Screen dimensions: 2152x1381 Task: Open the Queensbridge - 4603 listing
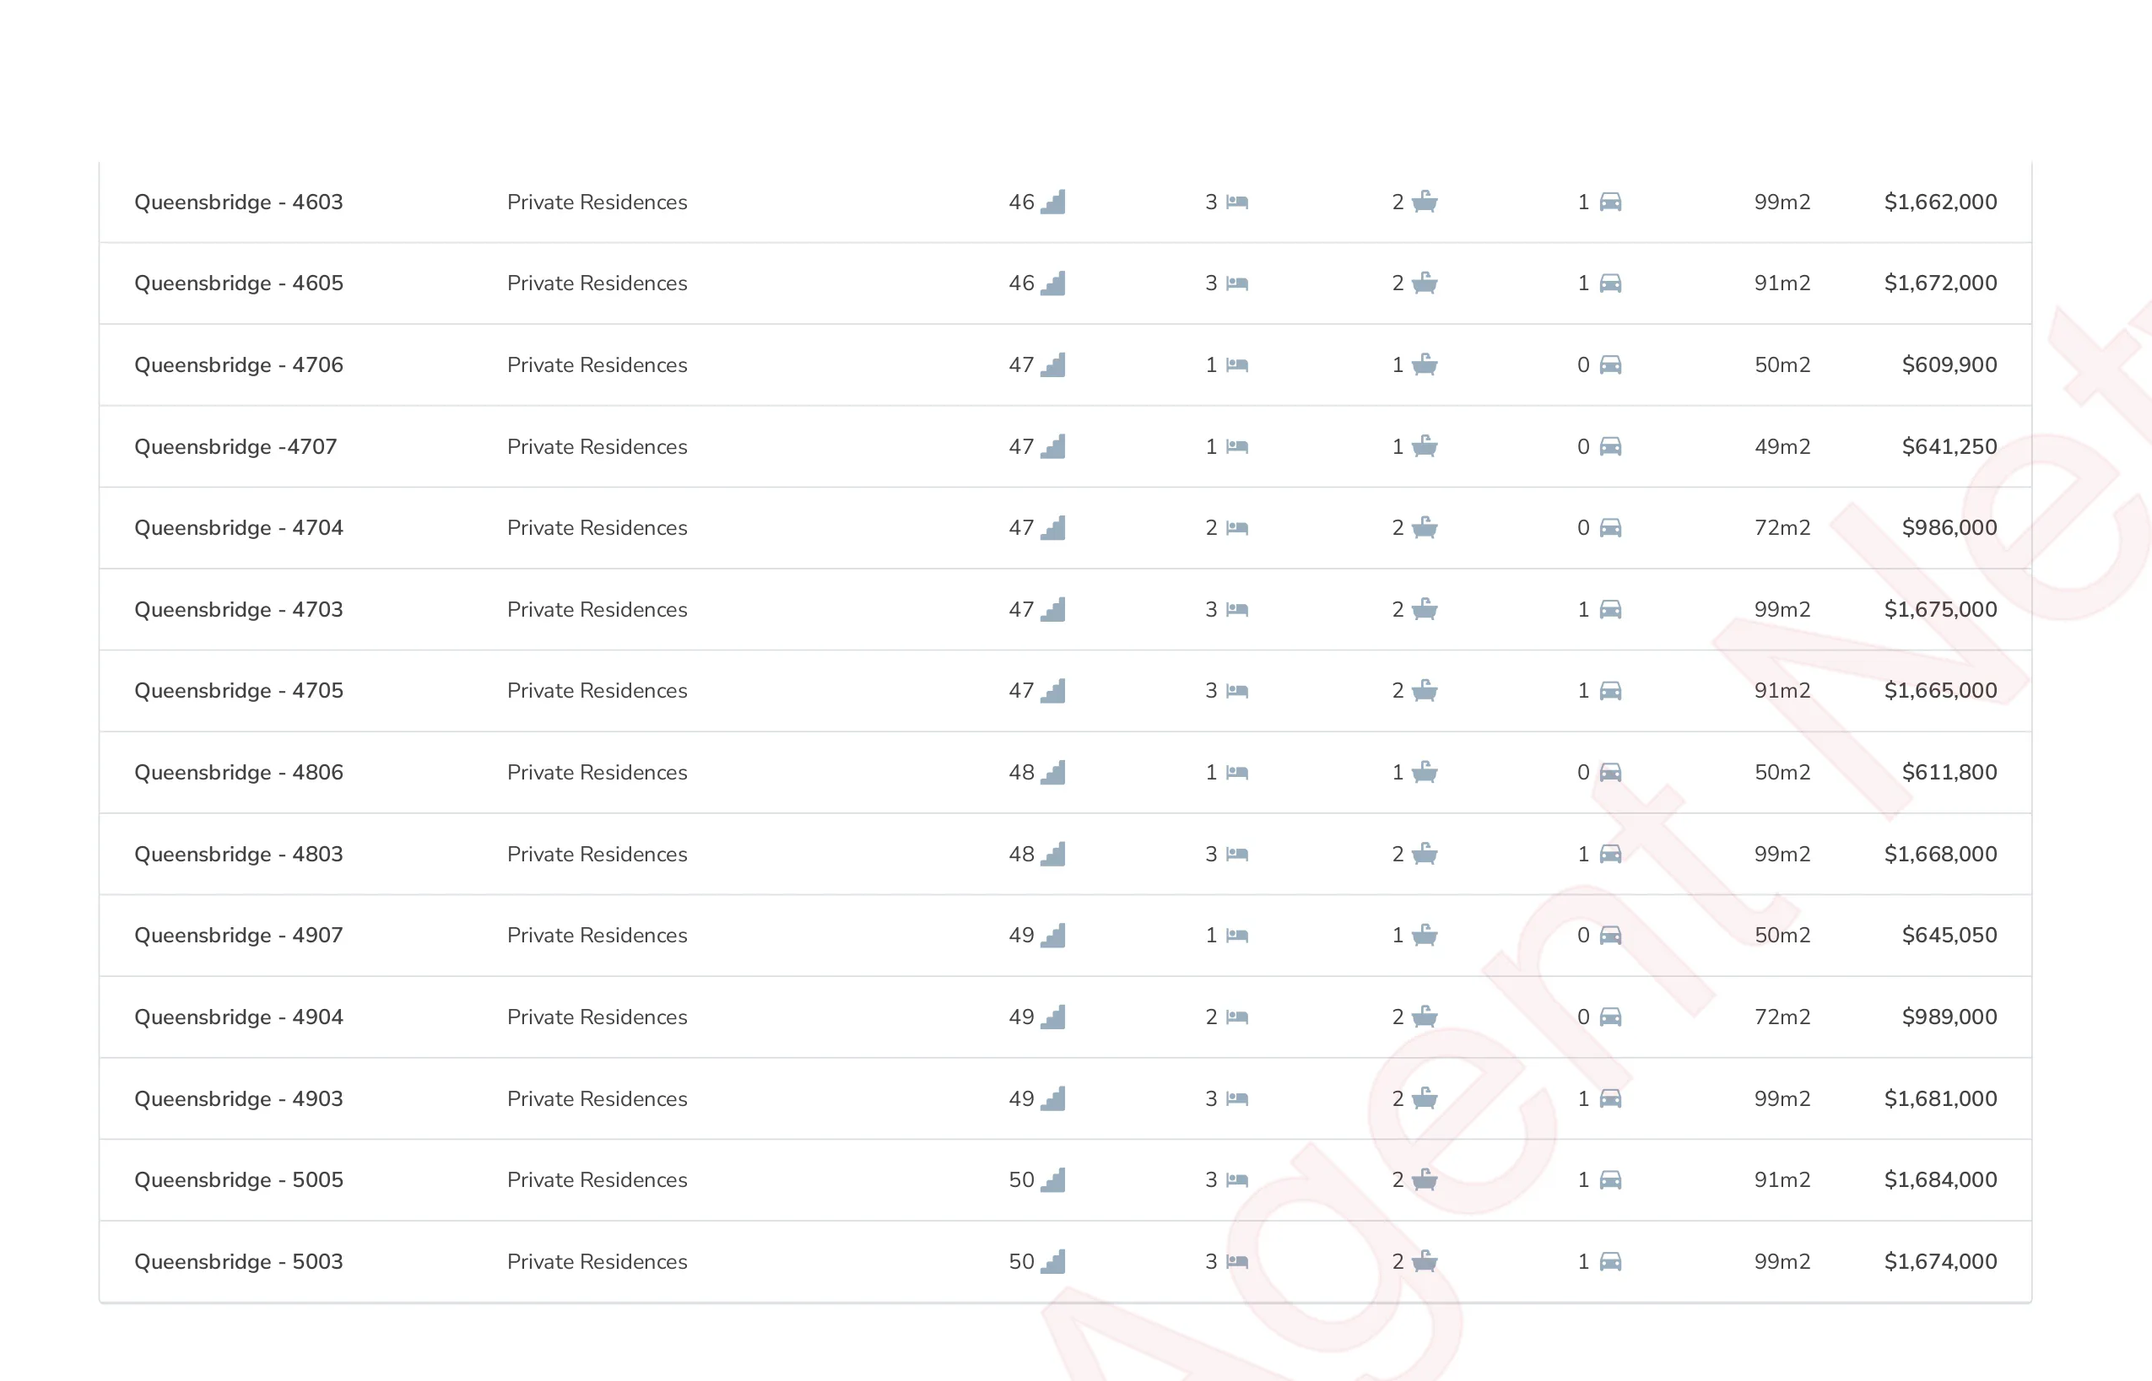pyautogui.click(x=239, y=202)
